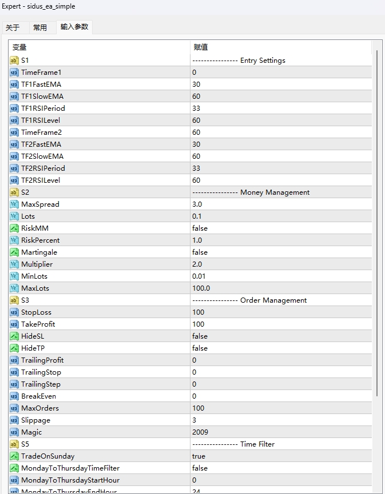Click the TimeFrame1 value 0
Screen dimensions: 385x494
[x=194, y=73]
